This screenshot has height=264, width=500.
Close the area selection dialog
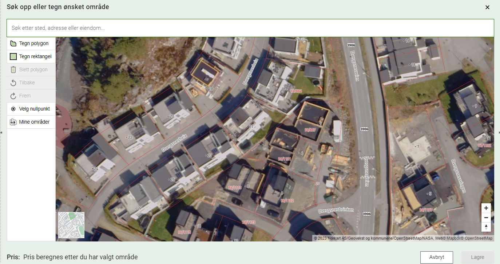(x=487, y=7)
